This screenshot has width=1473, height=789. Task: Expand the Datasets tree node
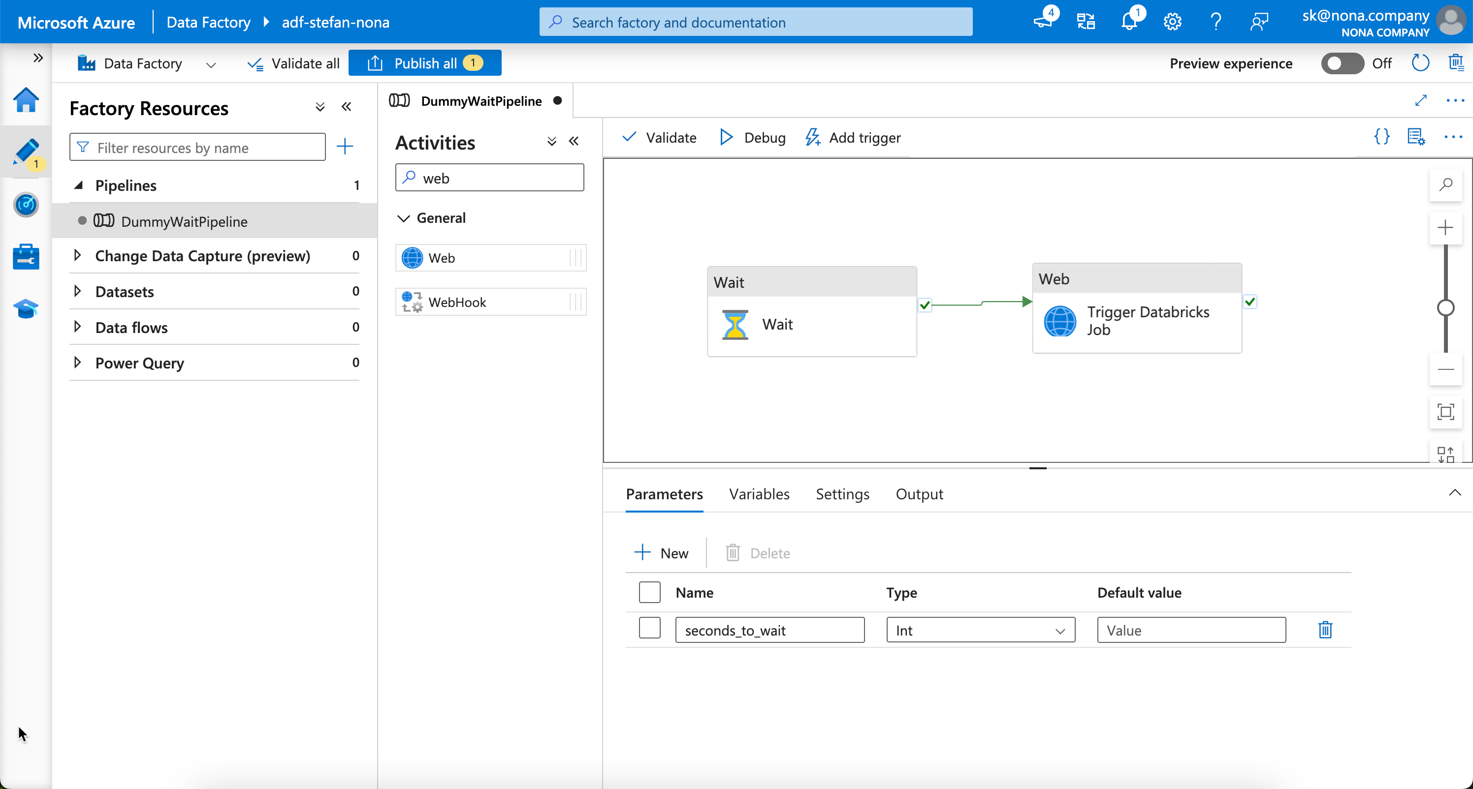pos(78,291)
